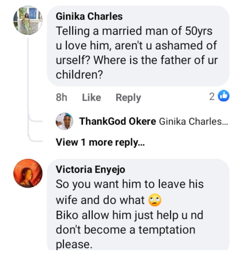
Task: Like Ginika Charles's comment
Action: coord(91,98)
